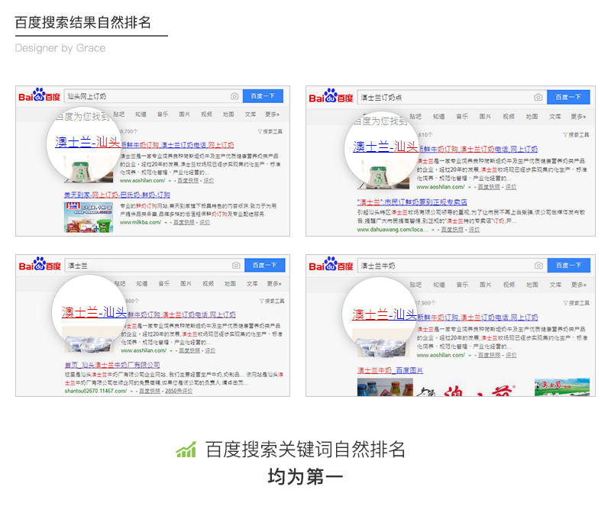Click www.aoshilan.com/ URL in the 汕头网上订奶 panel
The width and height of the screenshot is (611, 519).
pyautogui.click(x=143, y=181)
